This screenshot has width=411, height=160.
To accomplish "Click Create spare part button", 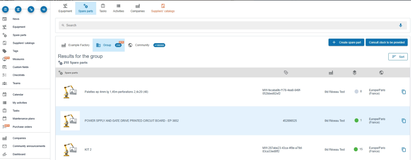I will [346, 42].
